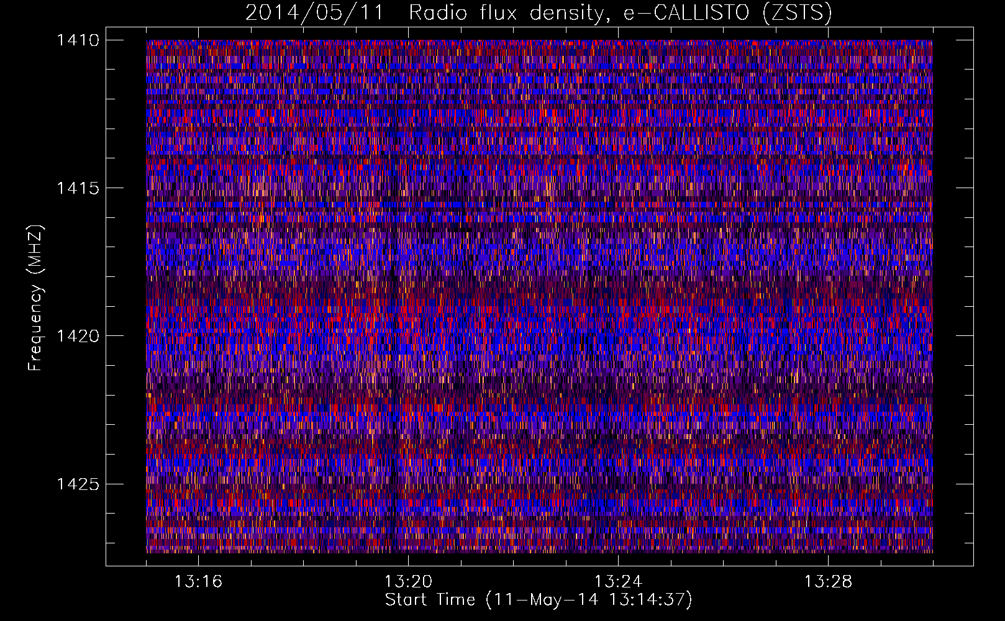
Task: Select the 1410 frequency tick label
Action: pos(78,40)
